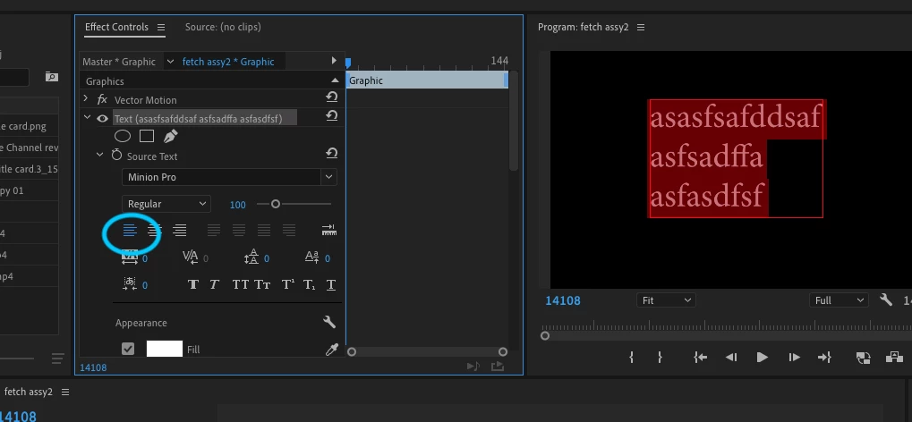Select the Program: fetch assy2 tab
The image size is (912, 422).
point(584,27)
